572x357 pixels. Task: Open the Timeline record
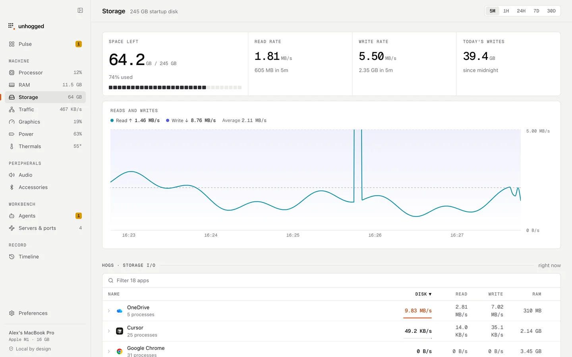45,257
